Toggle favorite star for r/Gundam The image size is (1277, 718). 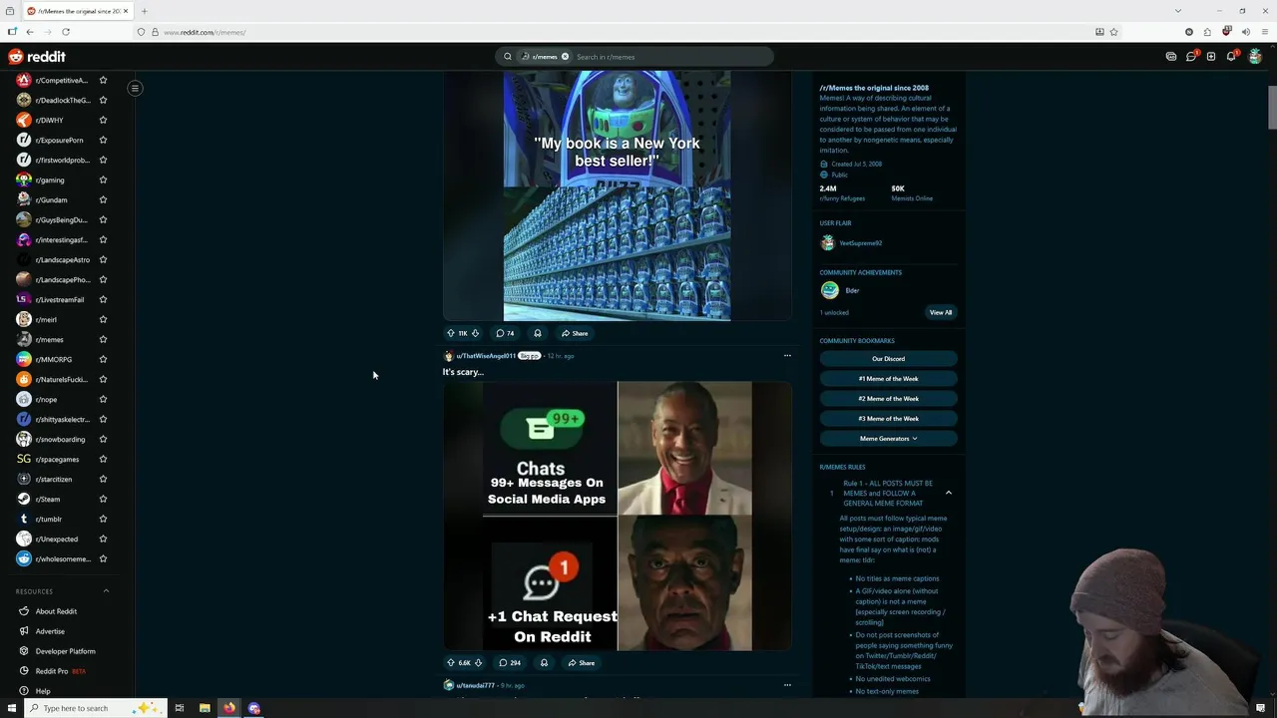(x=103, y=199)
